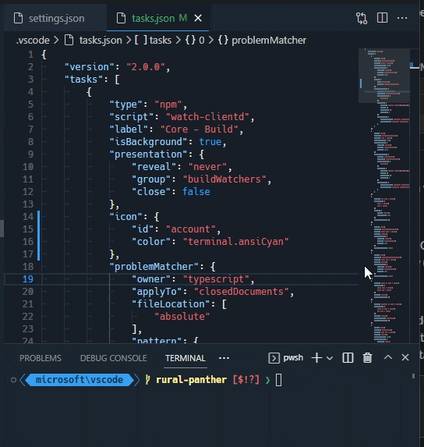This screenshot has height=447, width=424.
Task: Click the "watch-clientd" script value
Action: [x=207, y=116]
